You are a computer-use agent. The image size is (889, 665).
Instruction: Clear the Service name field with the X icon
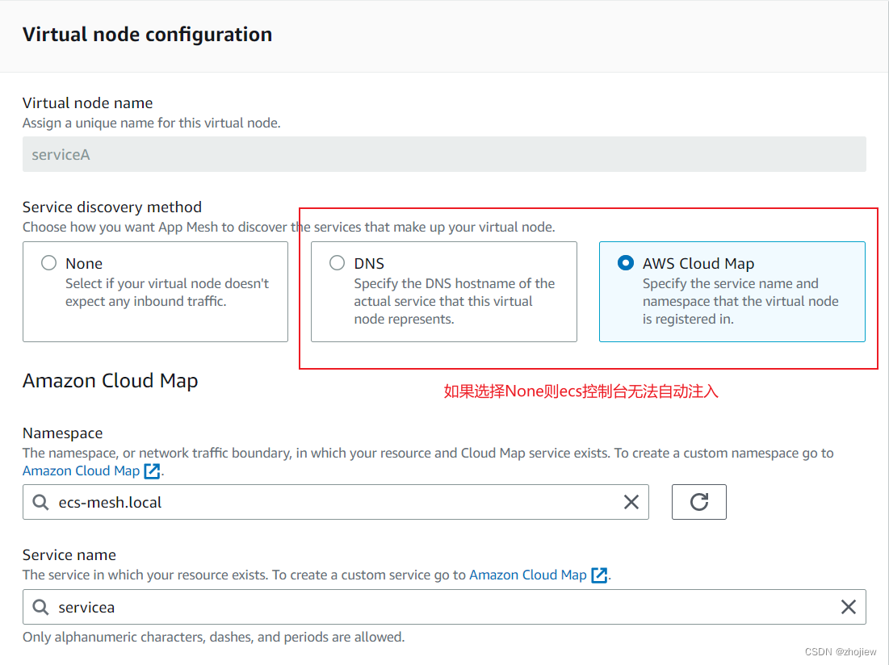tap(848, 607)
